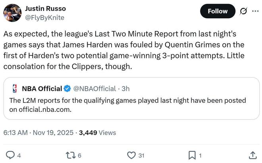Share the tweet via the upload arrow icon

pyautogui.click(x=252, y=155)
